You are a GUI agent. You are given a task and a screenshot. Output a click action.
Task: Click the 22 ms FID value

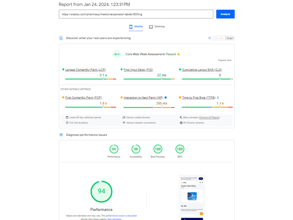pos(162,75)
